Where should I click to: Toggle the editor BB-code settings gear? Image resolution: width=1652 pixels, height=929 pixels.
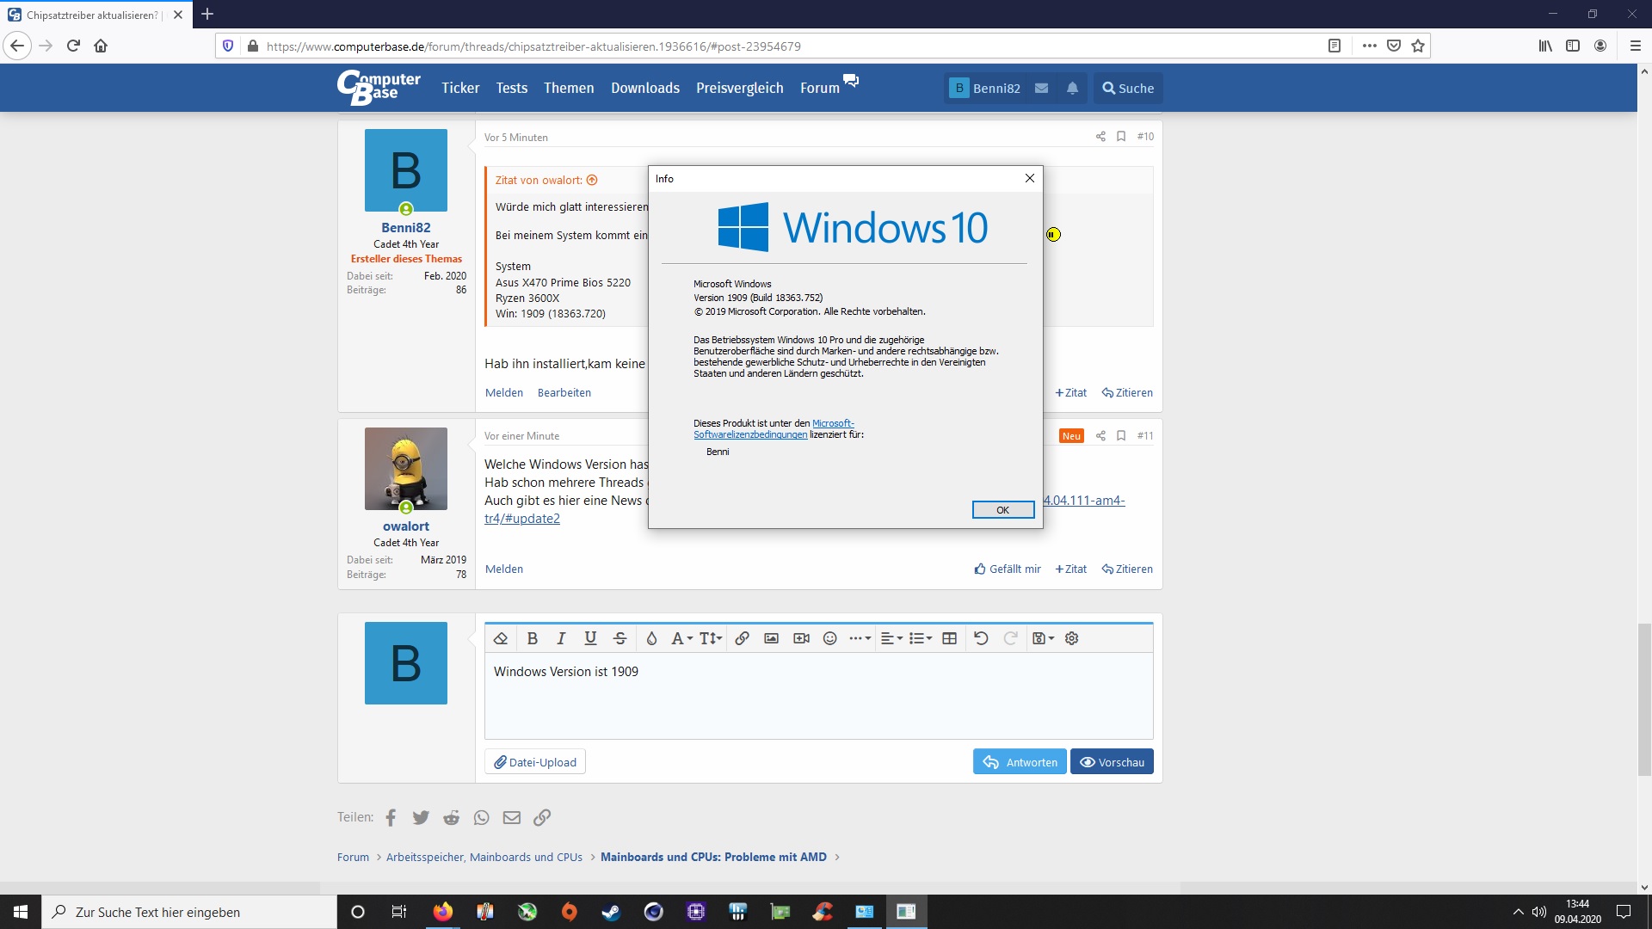point(1071,638)
